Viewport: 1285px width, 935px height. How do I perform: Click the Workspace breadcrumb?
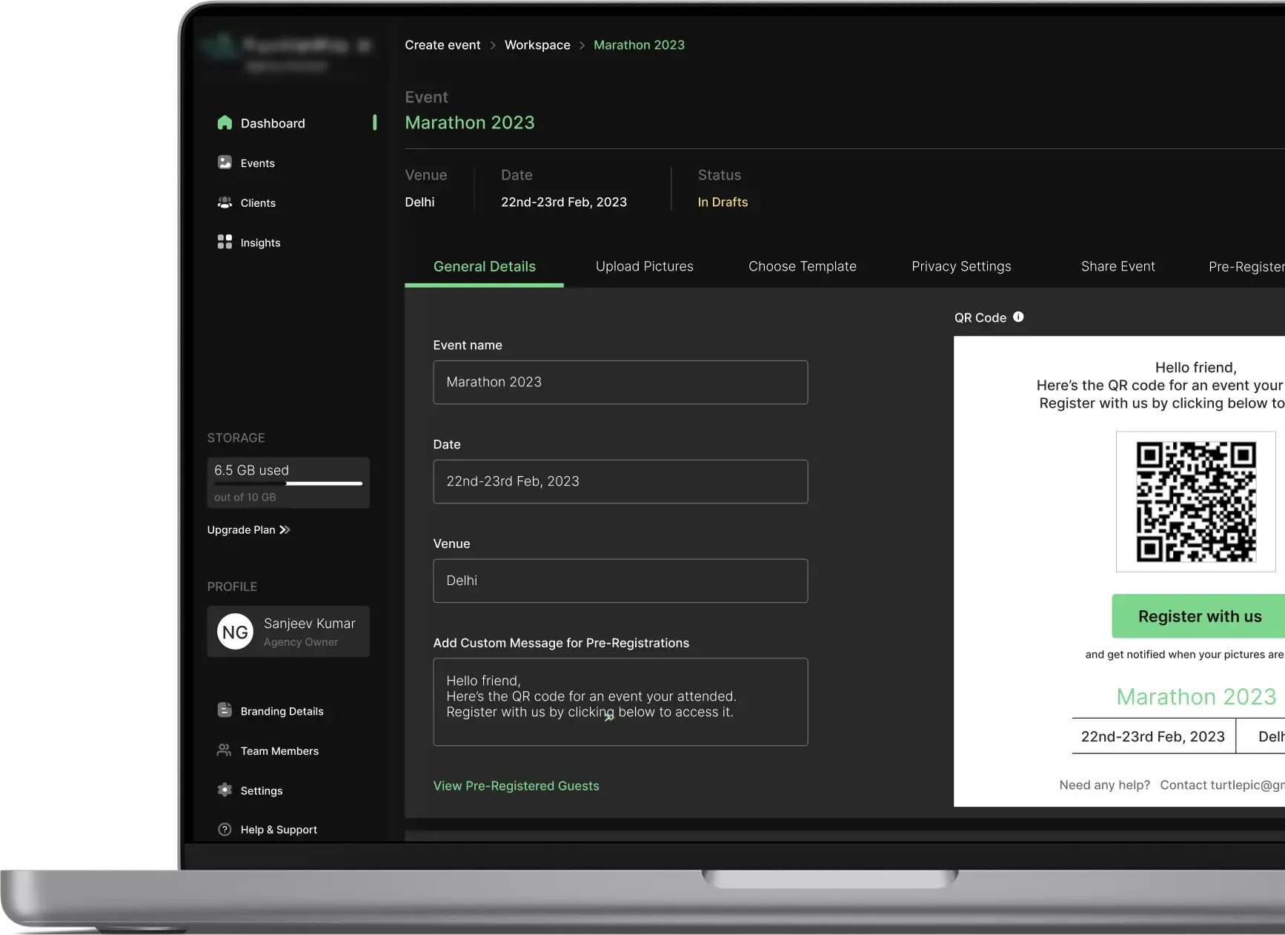click(537, 45)
